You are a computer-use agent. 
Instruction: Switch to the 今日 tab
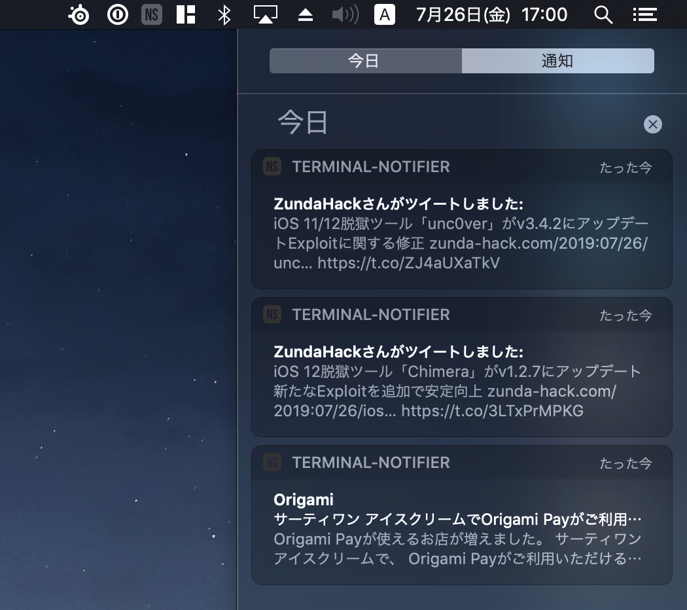365,60
